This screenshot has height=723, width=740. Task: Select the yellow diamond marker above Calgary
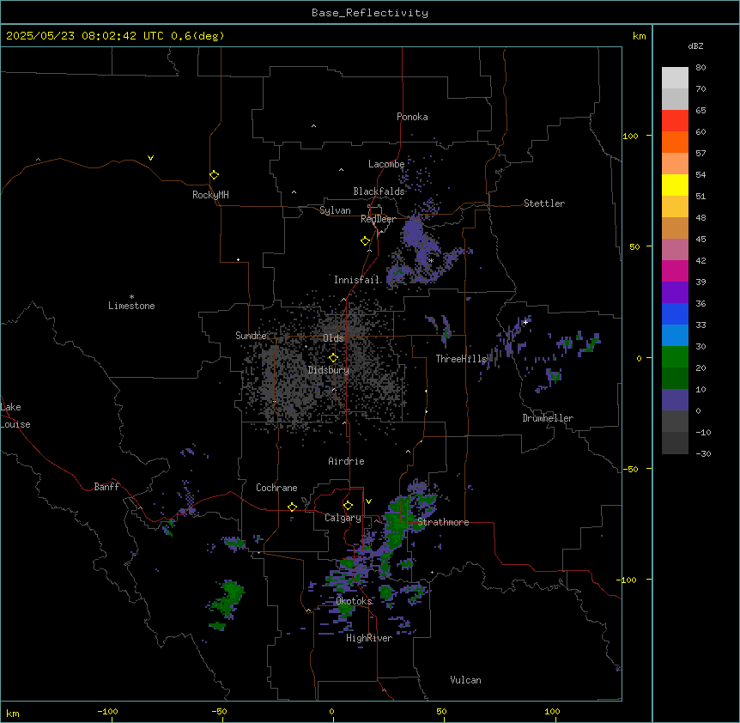[348, 506]
